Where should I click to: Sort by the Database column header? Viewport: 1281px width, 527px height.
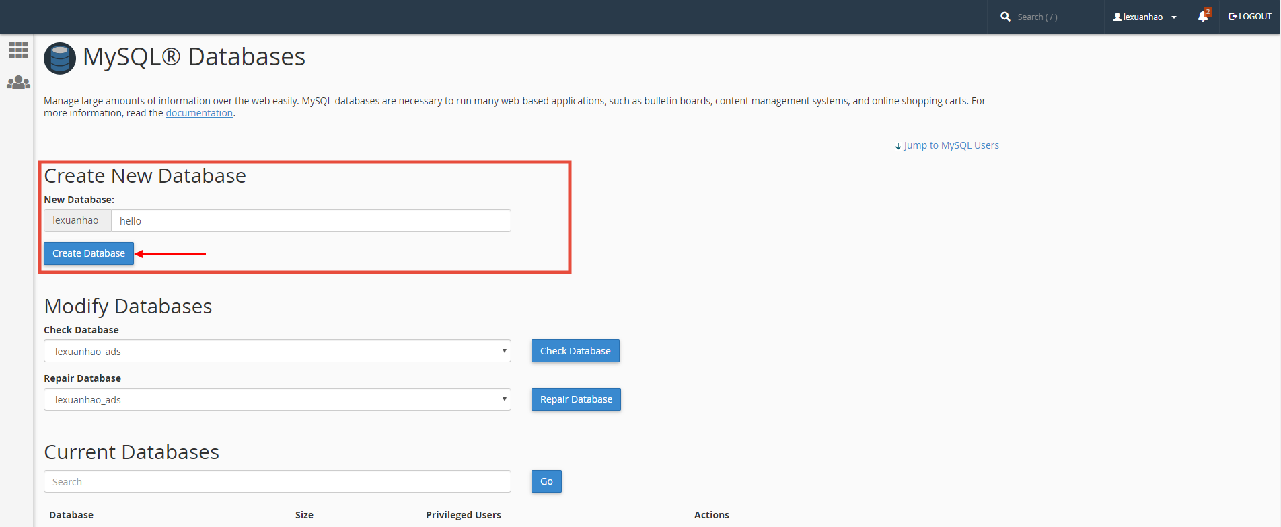pyautogui.click(x=71, y=515)
